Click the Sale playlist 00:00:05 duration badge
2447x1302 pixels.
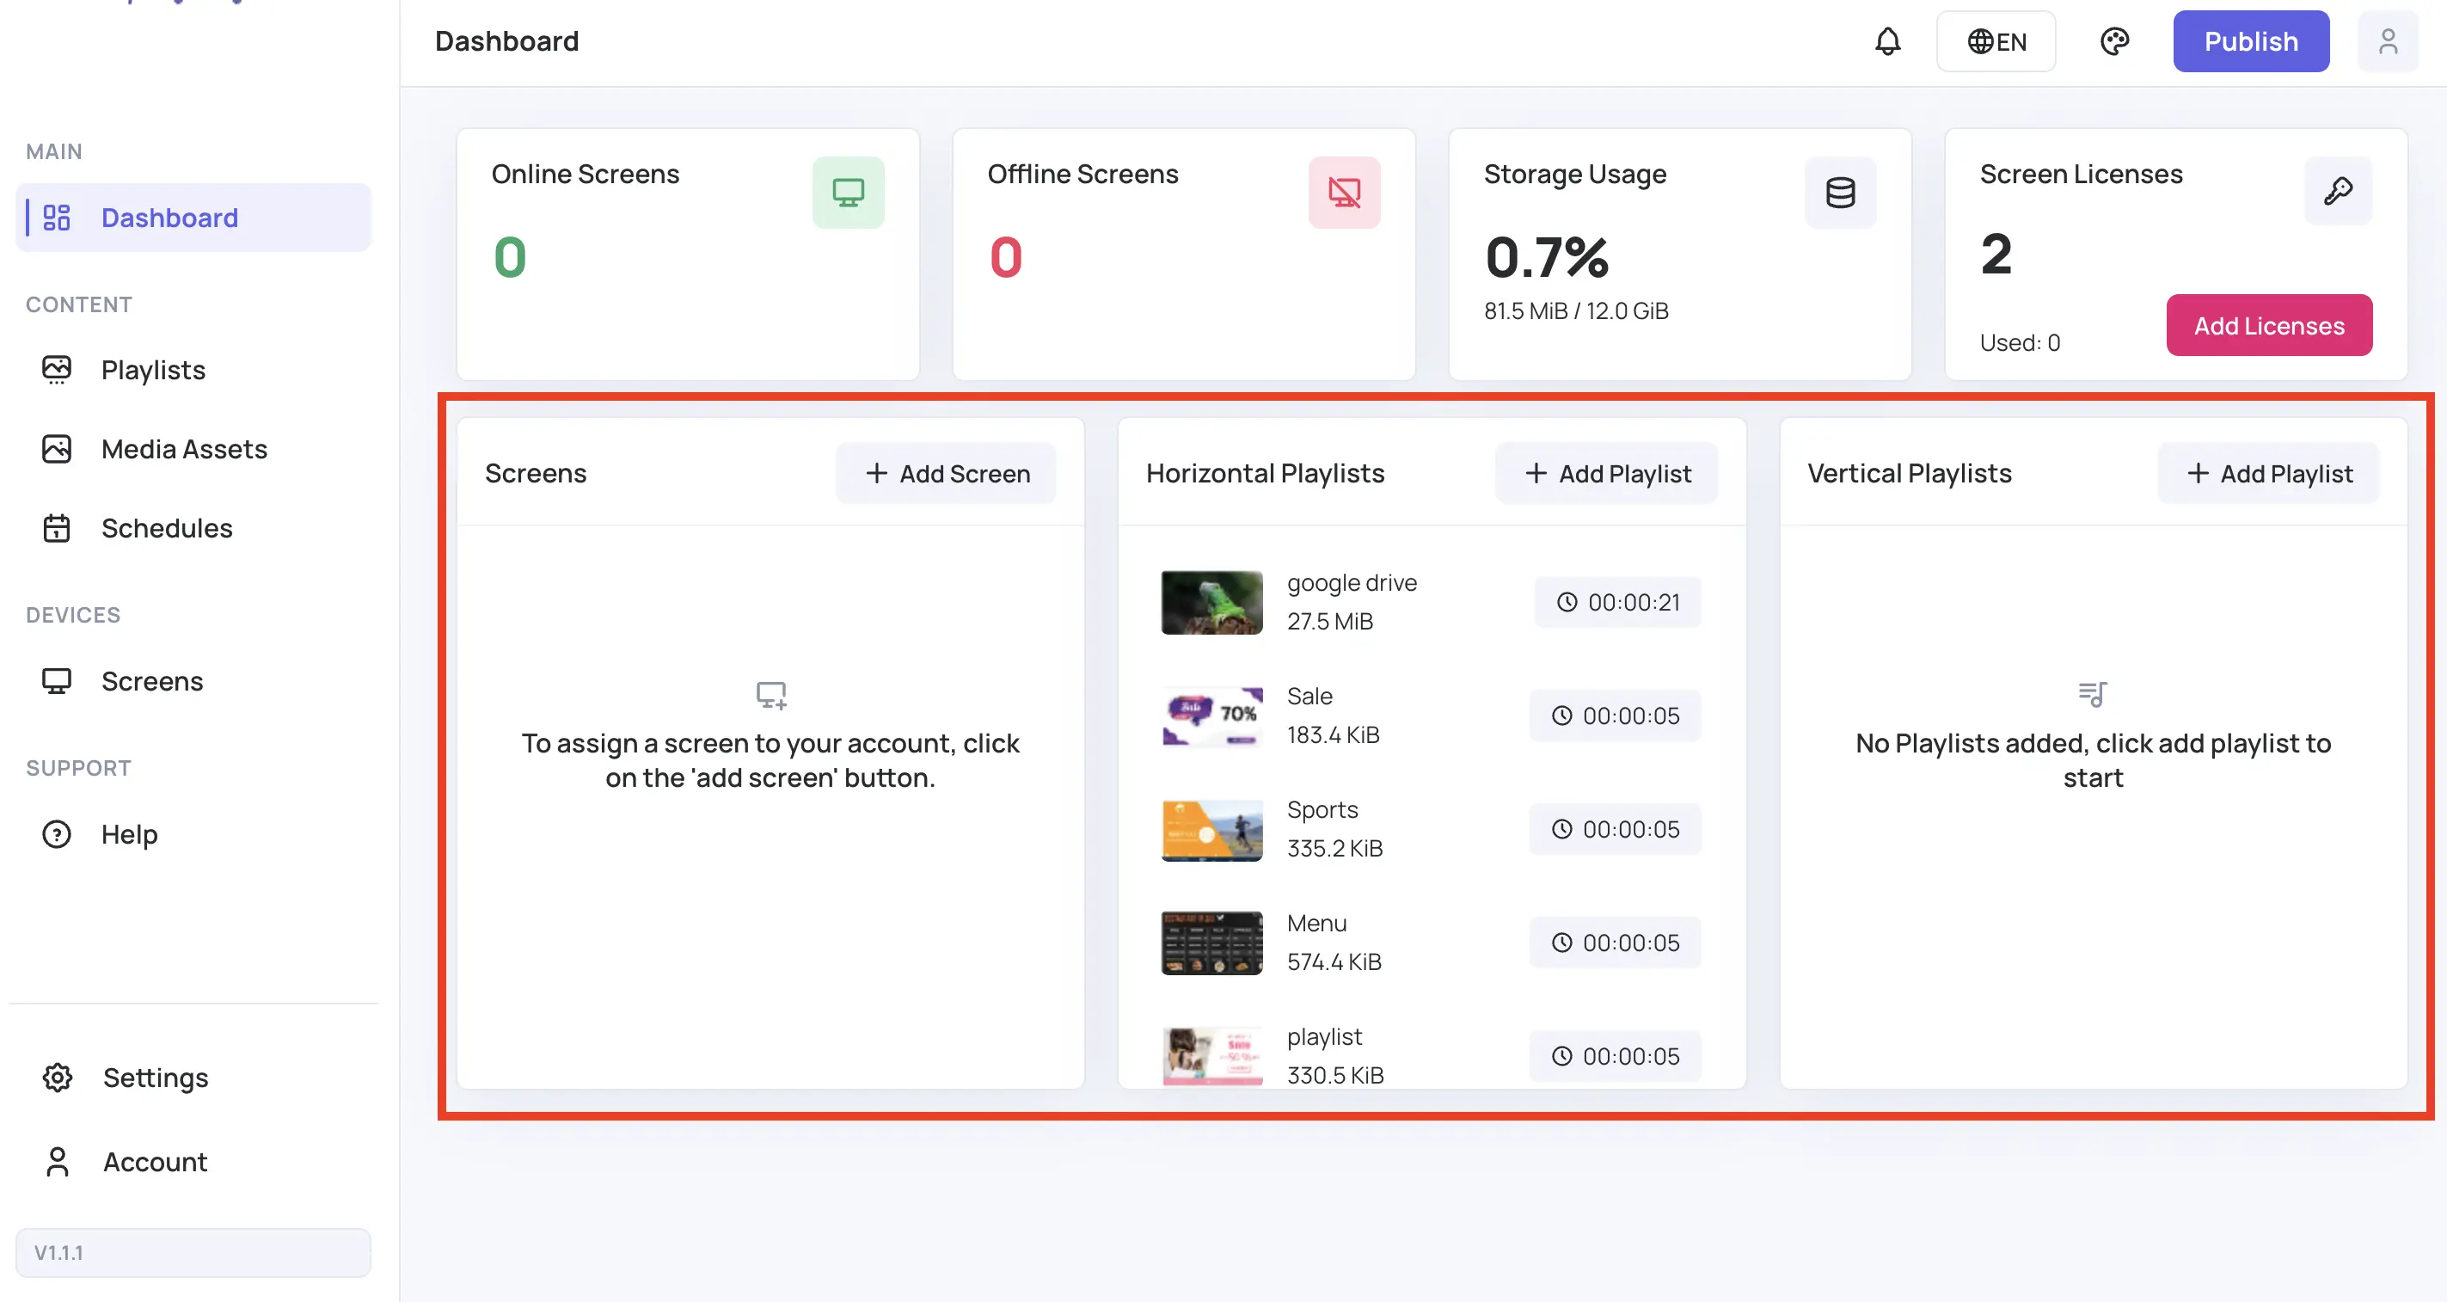(x=1615, y=715)
